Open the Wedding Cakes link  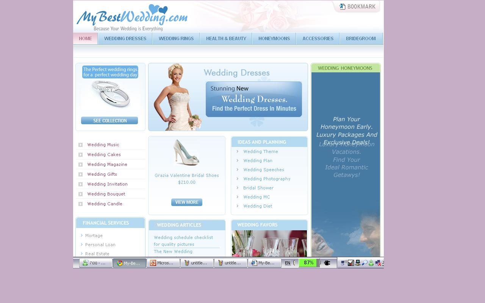(x=104, y=155)
